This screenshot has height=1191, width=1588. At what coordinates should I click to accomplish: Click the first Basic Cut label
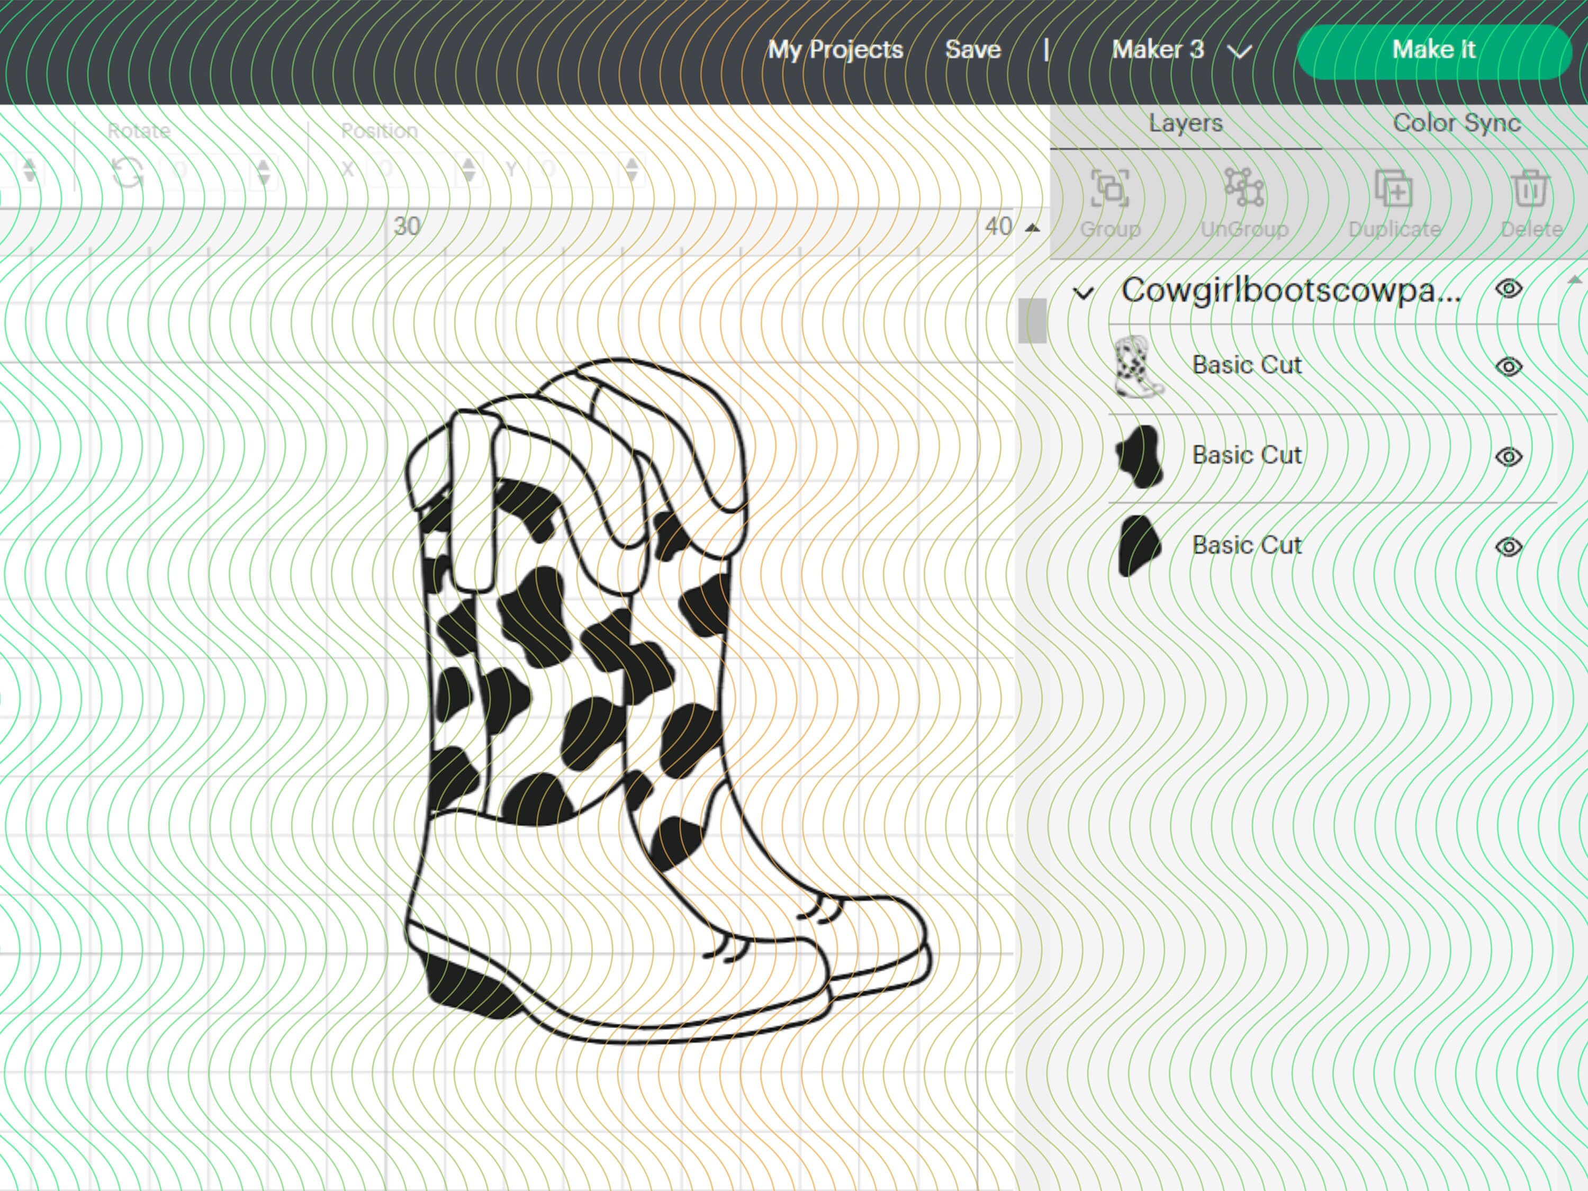[1247, 365]
